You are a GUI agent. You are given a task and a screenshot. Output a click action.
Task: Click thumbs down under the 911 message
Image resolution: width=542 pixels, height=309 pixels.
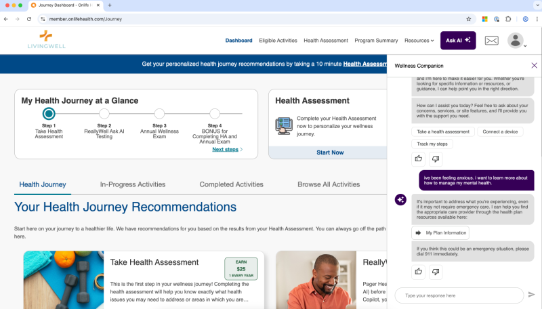(x=436, y=272)
